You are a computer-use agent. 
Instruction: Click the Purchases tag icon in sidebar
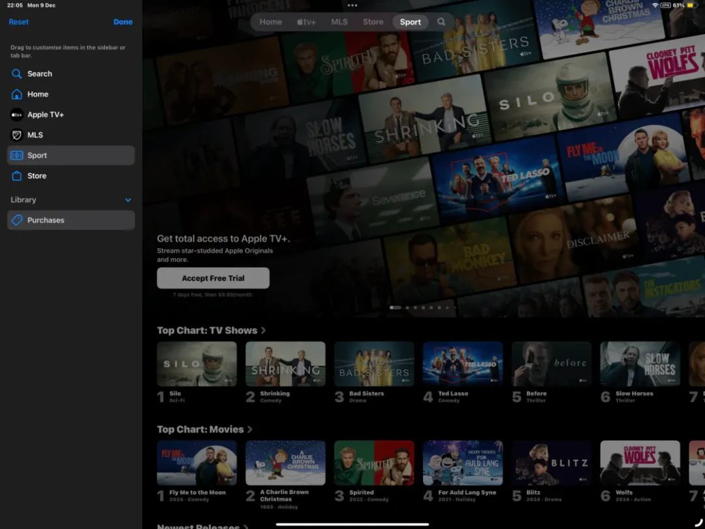pos(16,220)
